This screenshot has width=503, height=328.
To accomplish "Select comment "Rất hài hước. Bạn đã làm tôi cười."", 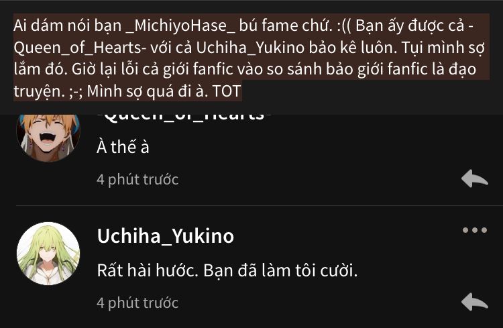I will [227, 270].
